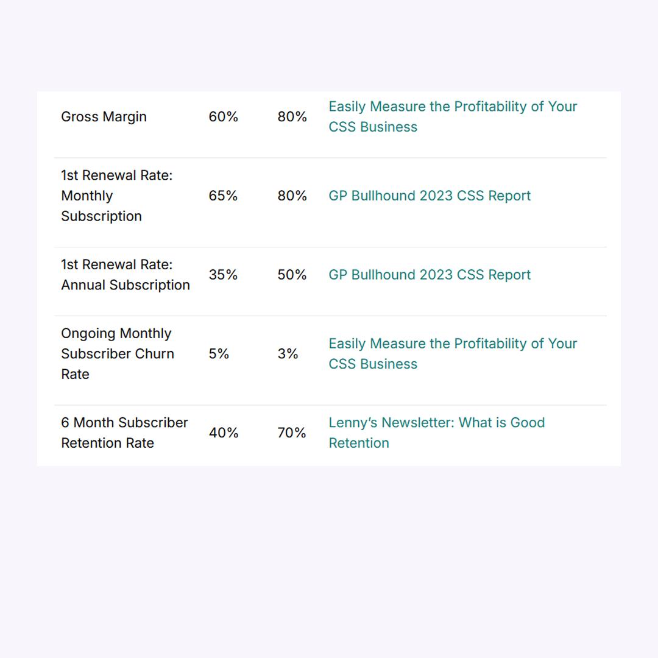Select the 6 Month Subscriber Retention Rate label
Screen dimensions: 658x658
[x=124, y=433]
